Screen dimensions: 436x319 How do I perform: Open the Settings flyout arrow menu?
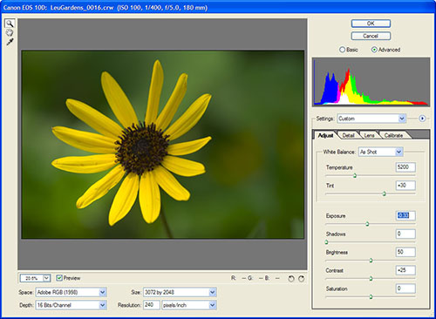[422, 119]
